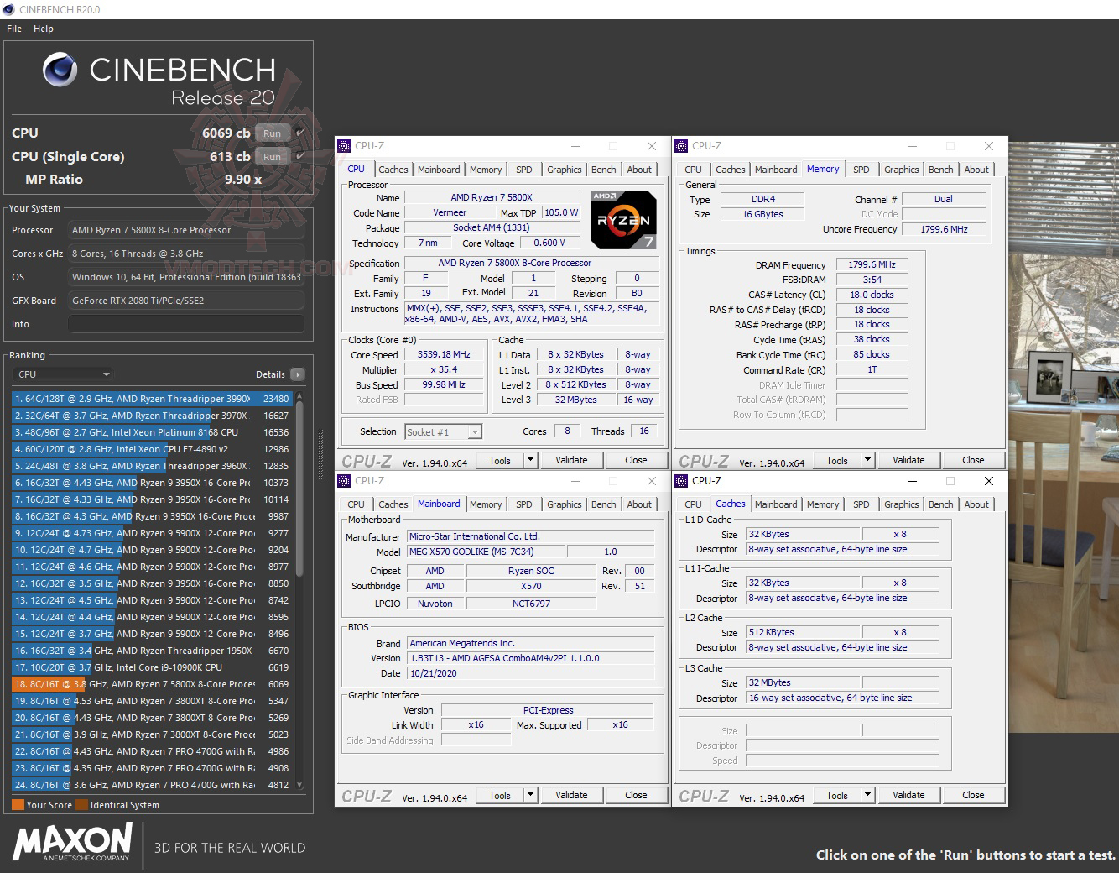Click the BIOS Date value 10/21/2020

pos(531,673)
